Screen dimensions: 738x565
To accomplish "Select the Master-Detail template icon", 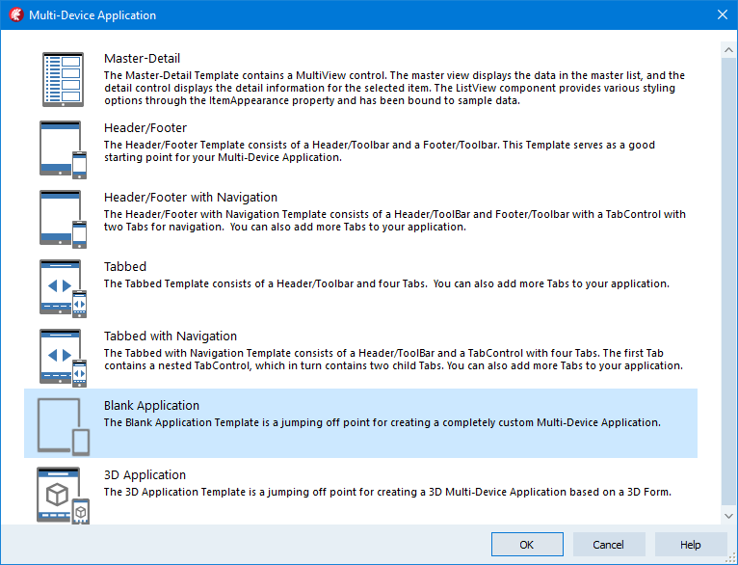I will tap(63, 80).
